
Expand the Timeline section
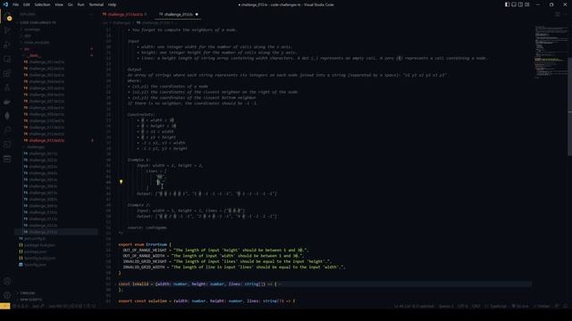pyautogui.click(x=28, y=293)
